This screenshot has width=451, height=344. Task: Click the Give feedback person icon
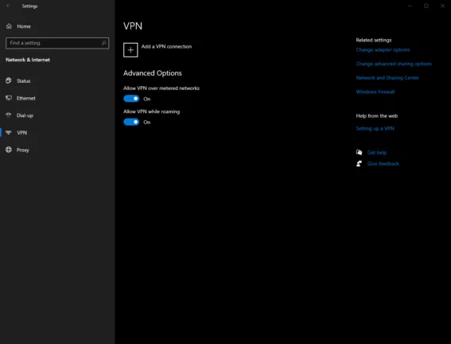pos(359,163)
